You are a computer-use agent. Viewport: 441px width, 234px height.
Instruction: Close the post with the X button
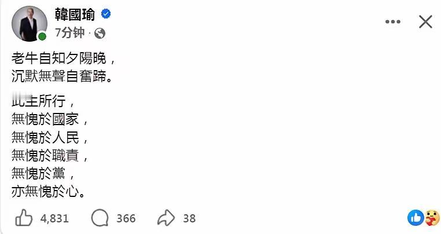[425, 22]
